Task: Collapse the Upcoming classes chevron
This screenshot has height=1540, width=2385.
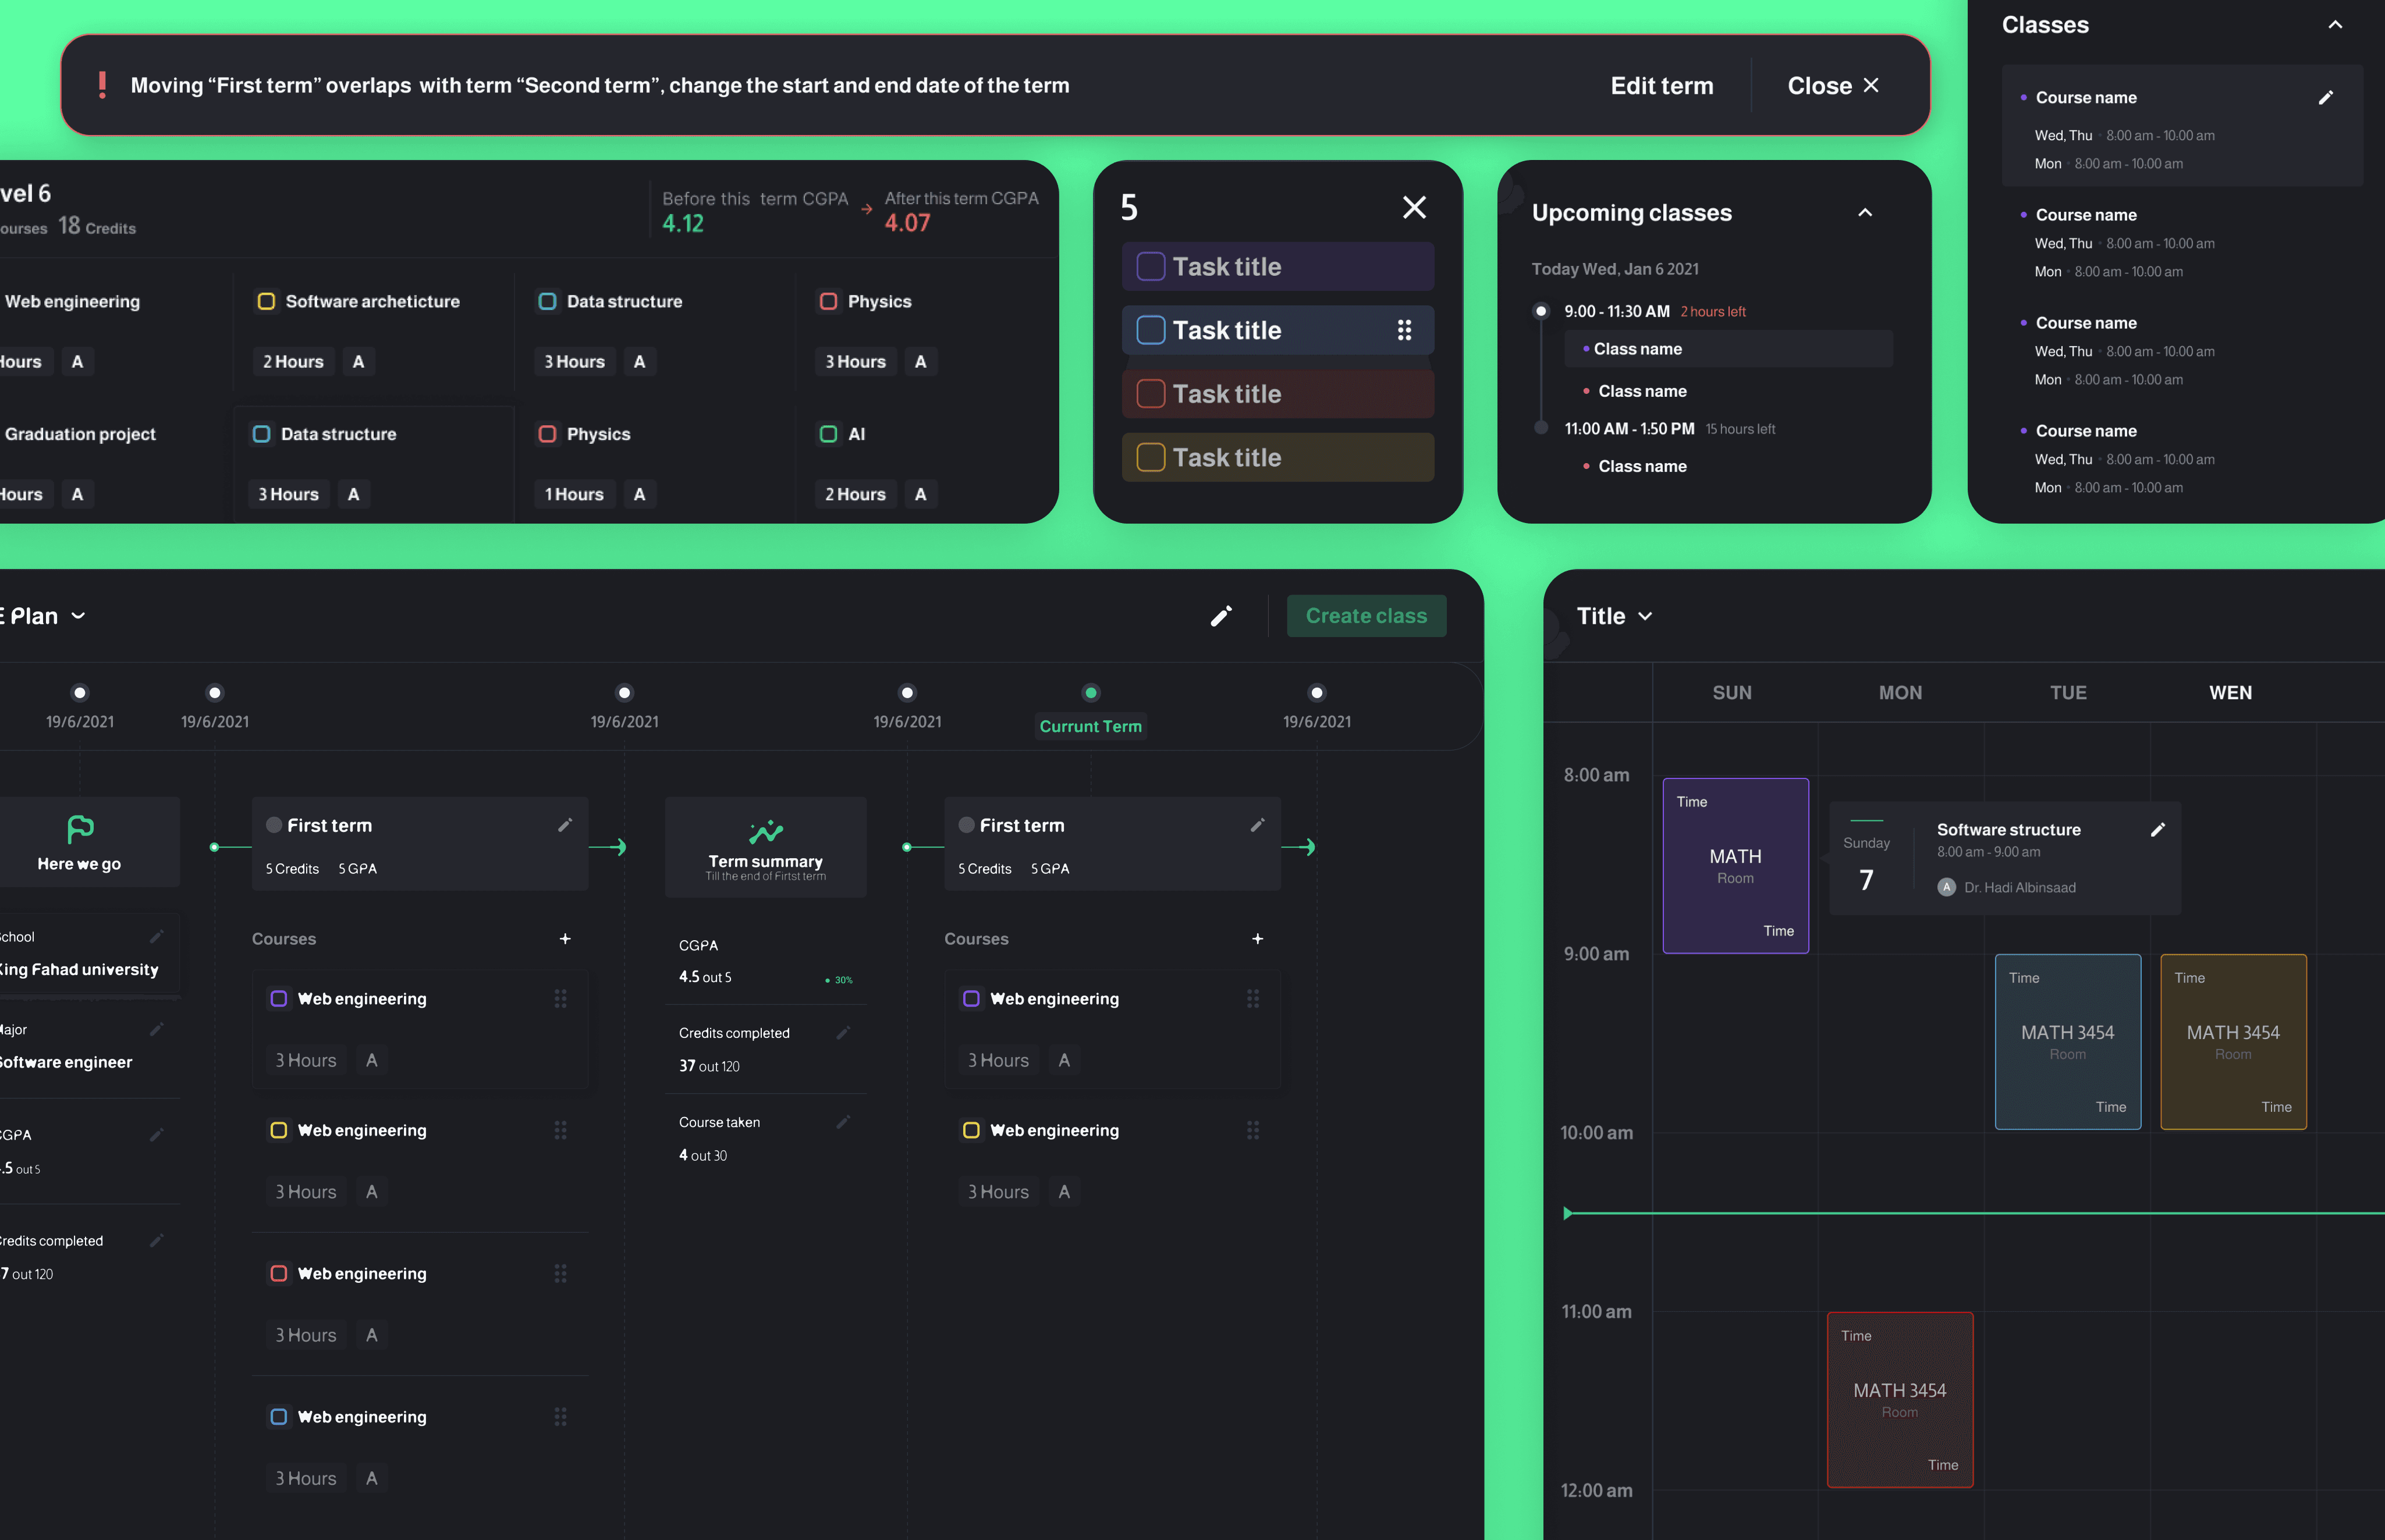Action: (x=1865, y=212)
